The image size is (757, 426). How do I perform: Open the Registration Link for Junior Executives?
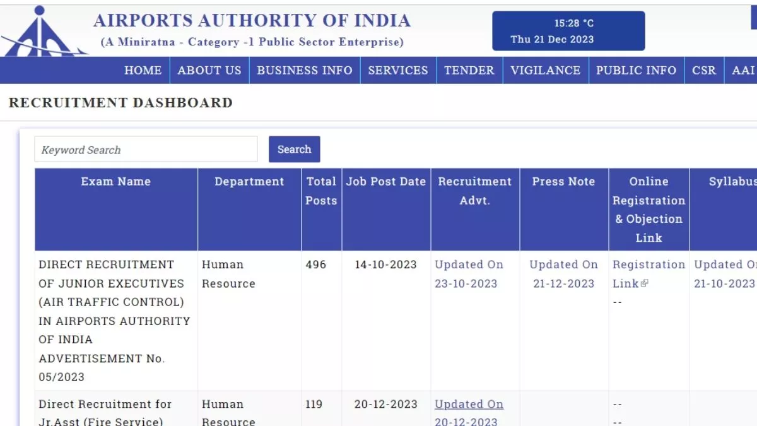tap(648, 274)
